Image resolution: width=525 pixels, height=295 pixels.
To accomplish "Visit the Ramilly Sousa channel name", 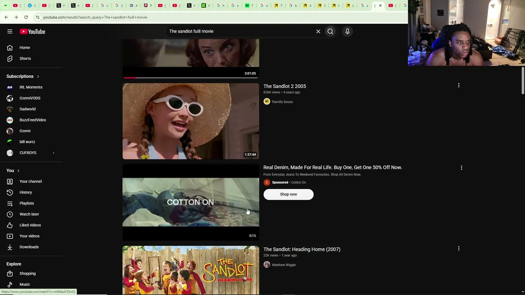I will [282, 102].
